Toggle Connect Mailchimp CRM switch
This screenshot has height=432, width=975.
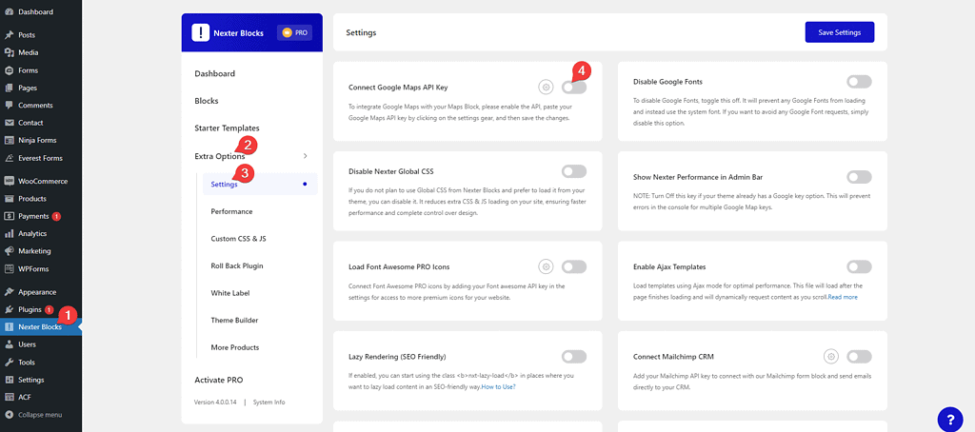860,356
